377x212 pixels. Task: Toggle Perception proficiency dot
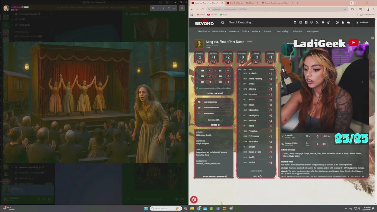(x=239, y=131)
